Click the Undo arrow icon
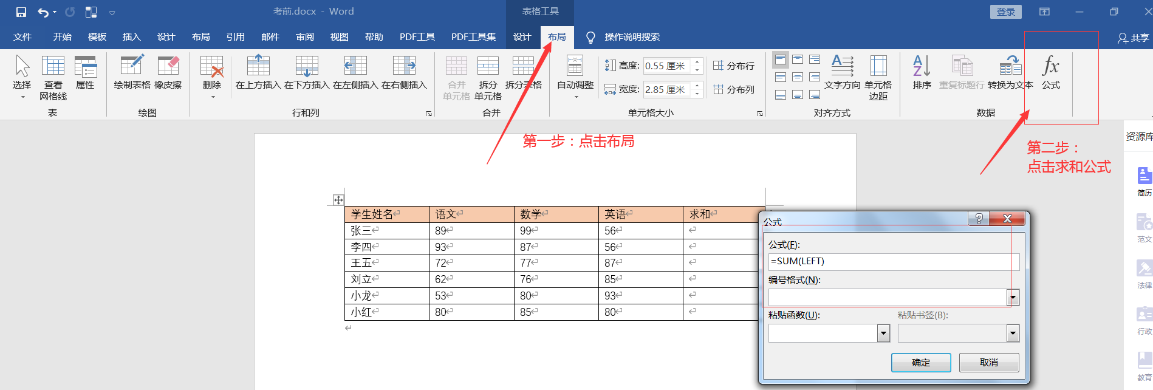Screen dimensions: 1153x390 coord(43,12)
